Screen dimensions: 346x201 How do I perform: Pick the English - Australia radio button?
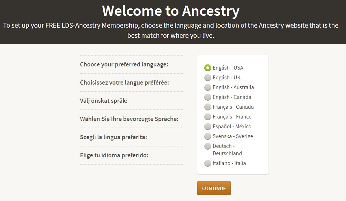pyautogui.click(x=208, y=87)
